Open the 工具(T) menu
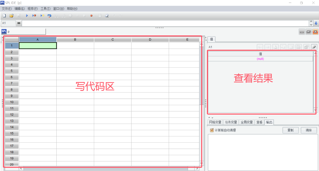The height and width of the screenshot is (171, 319). tap(46, 9)
